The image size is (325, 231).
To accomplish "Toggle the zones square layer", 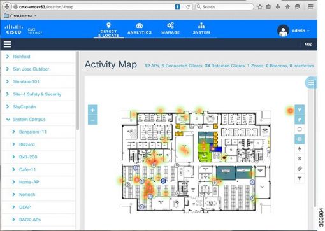I will [300, 129].
